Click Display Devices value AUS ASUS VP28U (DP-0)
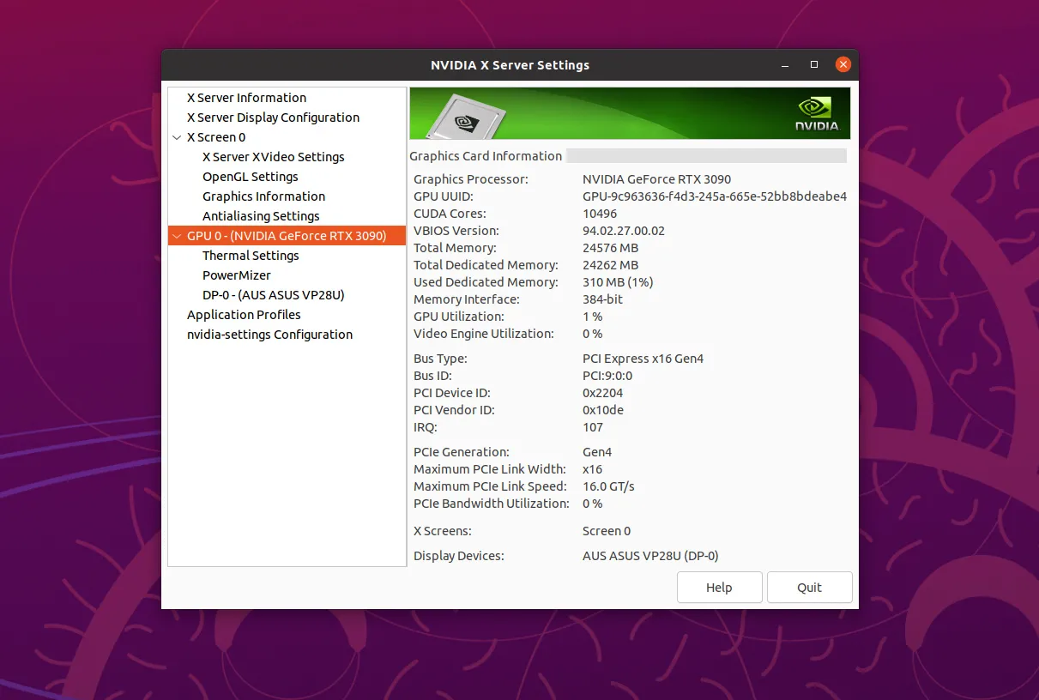This screenshot has width=1039, height=700. [650, 556]
